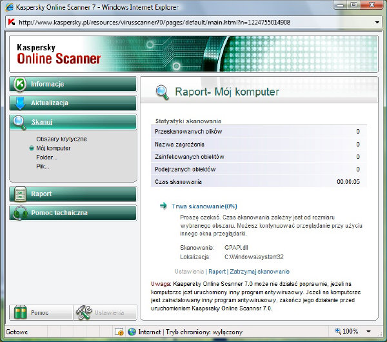Open the Raport sidebar section
Viewport: 387px width, 342px height.
click(x=73, y=194)
